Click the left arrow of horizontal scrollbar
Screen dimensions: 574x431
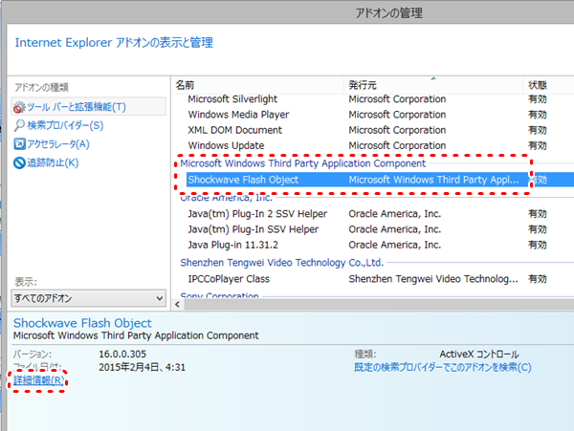tap(178, 304)
